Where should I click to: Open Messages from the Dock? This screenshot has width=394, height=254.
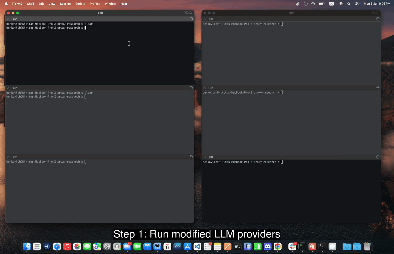point(87,247)
